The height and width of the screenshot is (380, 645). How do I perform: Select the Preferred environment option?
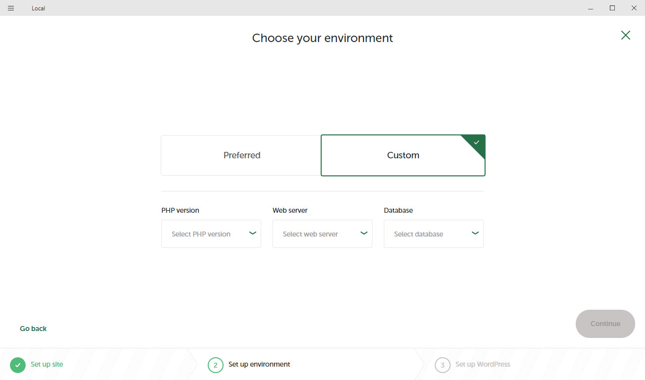point(241,155)
